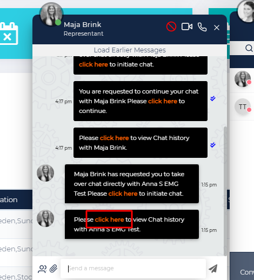This screenshot has width=254, height=280.
Task: Follow 'click here' to continue chat with Maja Brink
Action: [x=163, y=101]
